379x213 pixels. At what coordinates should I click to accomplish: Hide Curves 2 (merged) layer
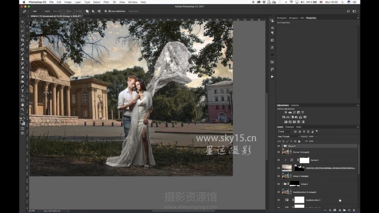(278, 152)
